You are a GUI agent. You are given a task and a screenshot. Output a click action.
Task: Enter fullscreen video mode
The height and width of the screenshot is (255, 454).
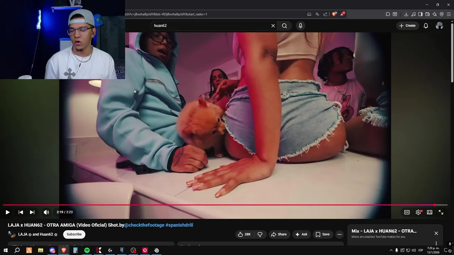tap(441, 212)
